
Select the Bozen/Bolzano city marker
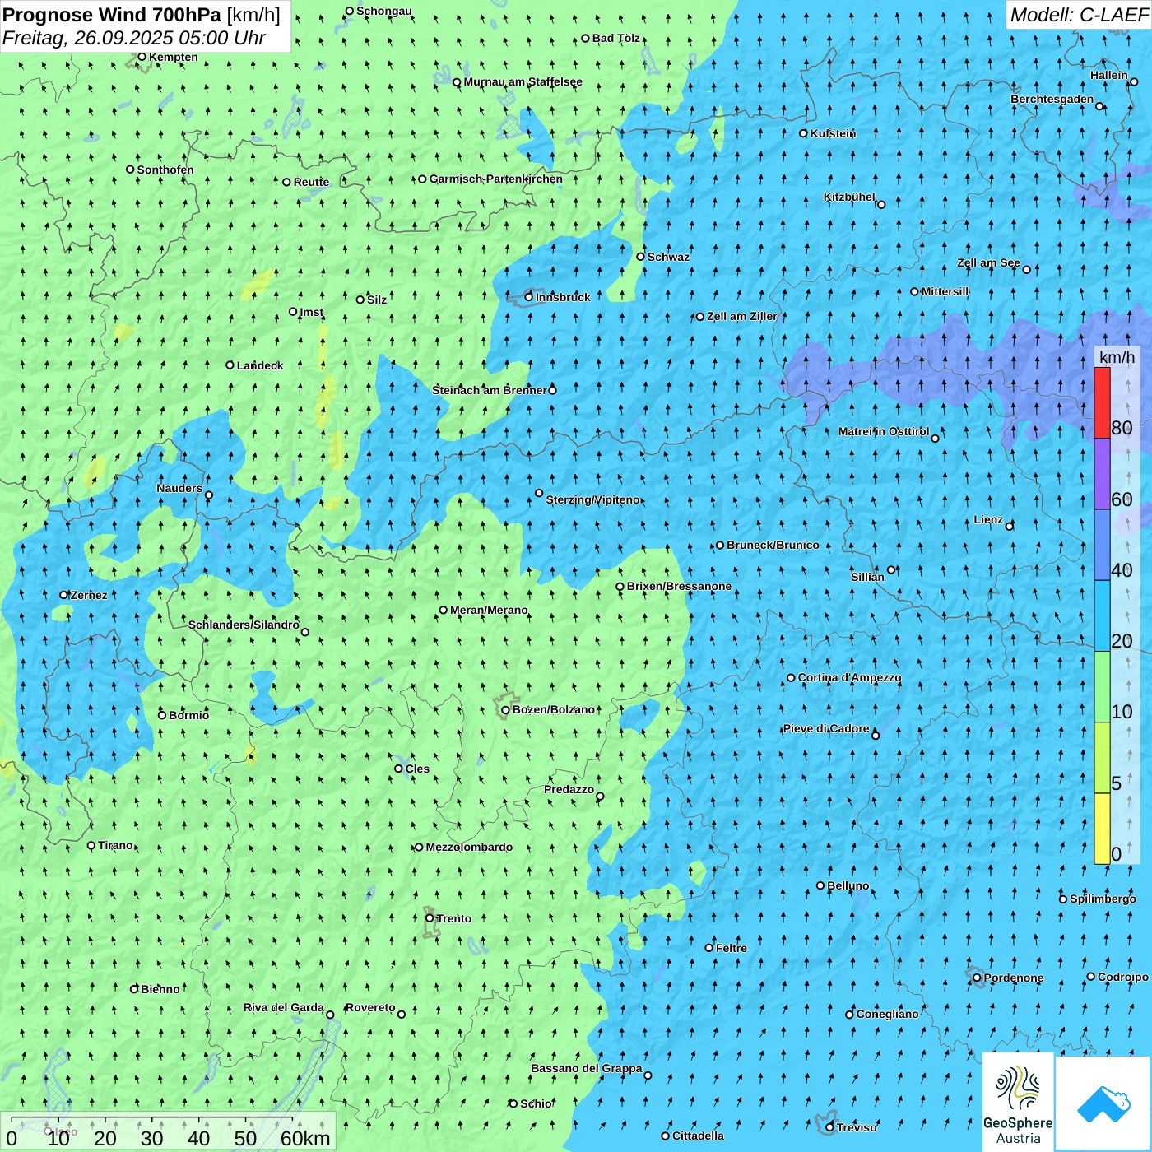(506, 710)
